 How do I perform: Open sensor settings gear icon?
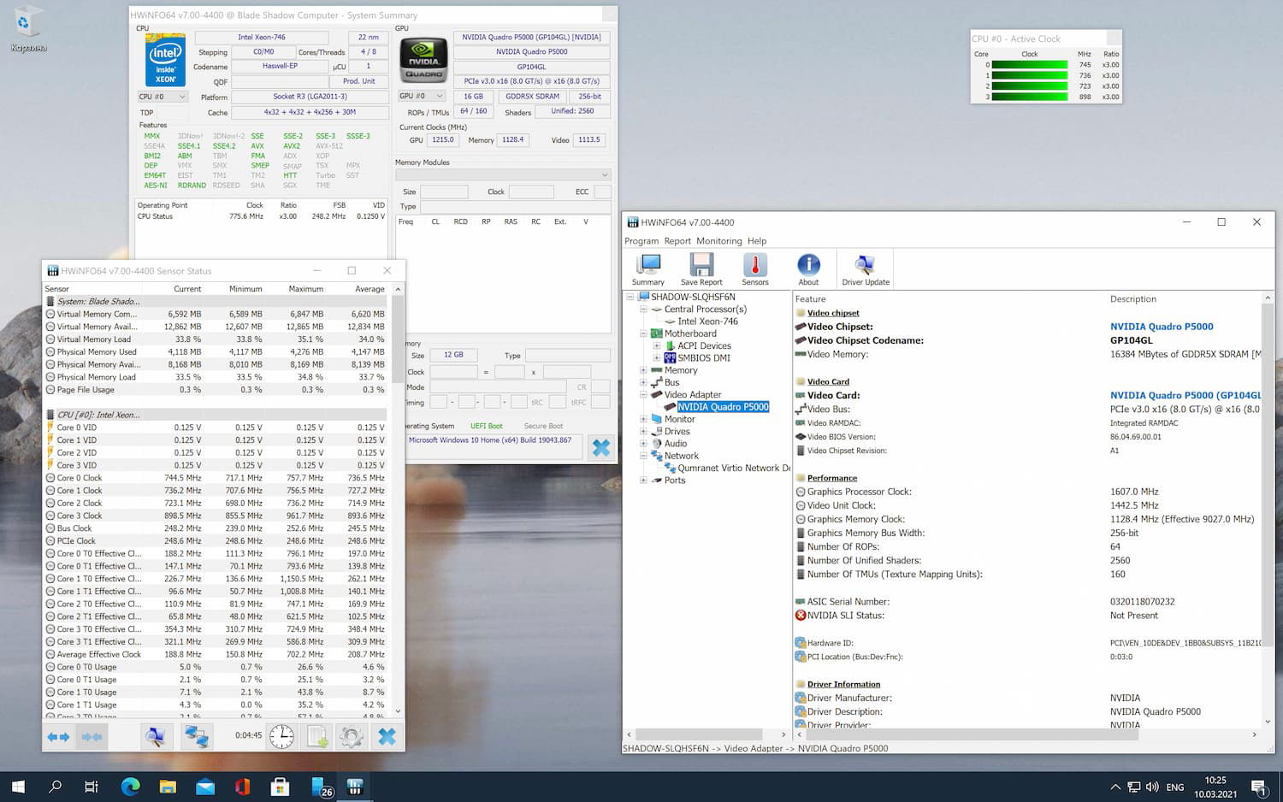point(351,736)
